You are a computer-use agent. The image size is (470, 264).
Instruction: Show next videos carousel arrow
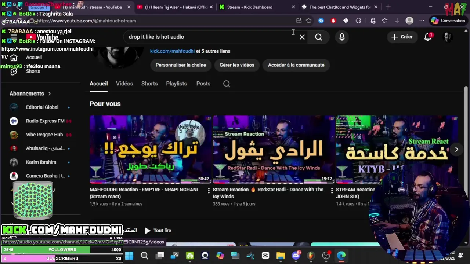pyautogui.click(x=456, y=149)
